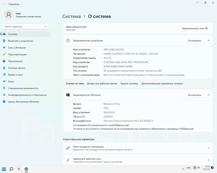Image resolution: width=217 pixels, height=173 pixels.
Task: Click the Найти параметр search field
Action: [x=25, y=26]
